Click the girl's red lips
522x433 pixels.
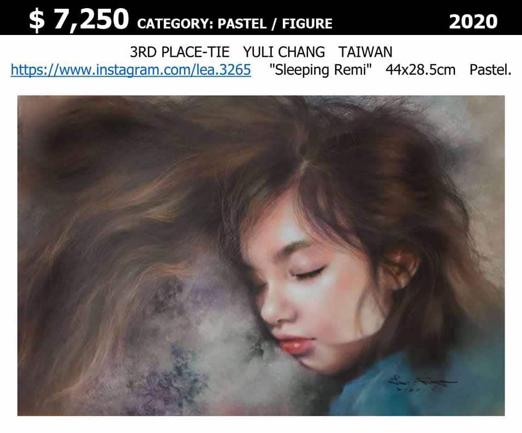click(294, 344)
